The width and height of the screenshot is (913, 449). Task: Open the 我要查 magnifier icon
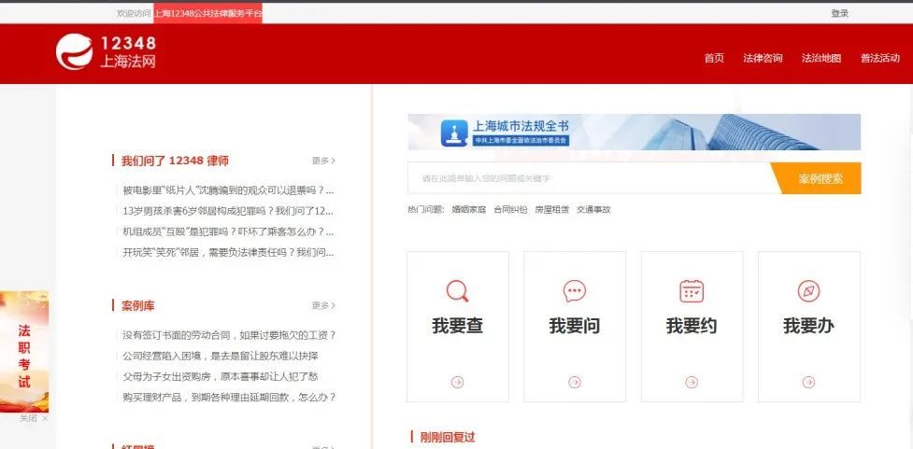[x=458, y=291]
